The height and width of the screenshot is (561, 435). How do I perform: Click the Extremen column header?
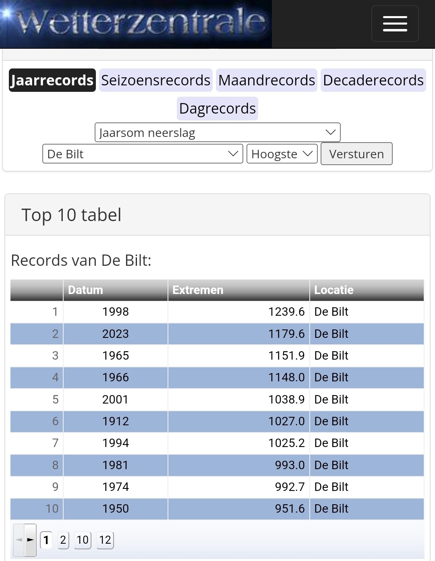238,290
